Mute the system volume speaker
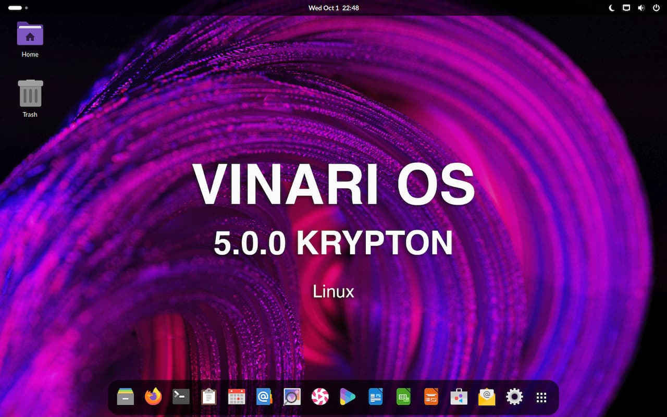Image resolution: width=667 pixels, height=417 pixels. [641, 8]
